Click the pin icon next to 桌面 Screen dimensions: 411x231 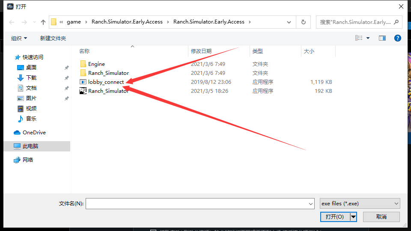pyautogui.click(x=67, y=68)
